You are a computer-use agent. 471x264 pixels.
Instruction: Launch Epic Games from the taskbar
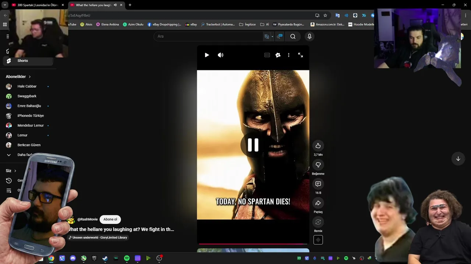94,258
